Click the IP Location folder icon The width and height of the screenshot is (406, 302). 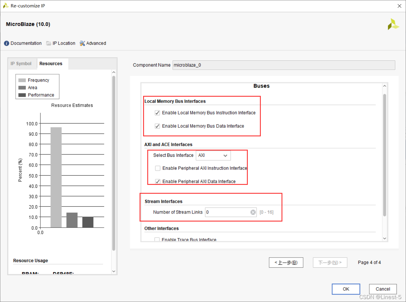pyautogui.click(x=48, y=43)
